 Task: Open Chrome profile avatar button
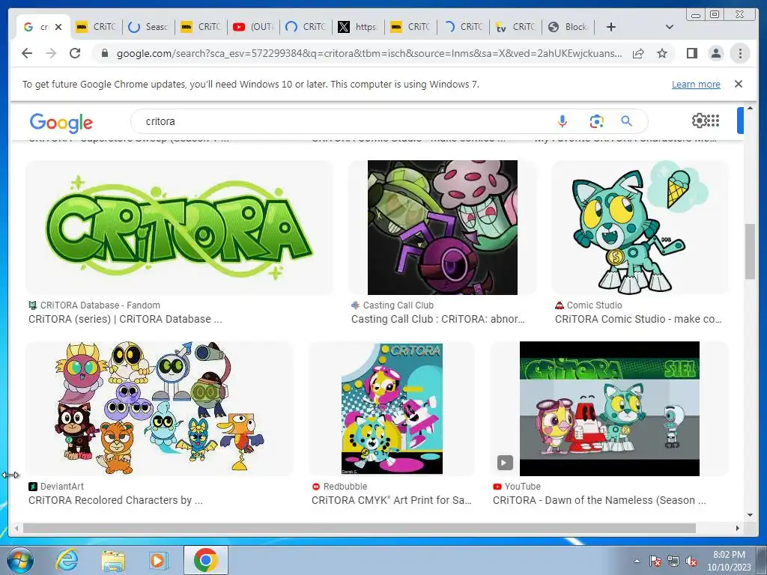tap(715, 53)
